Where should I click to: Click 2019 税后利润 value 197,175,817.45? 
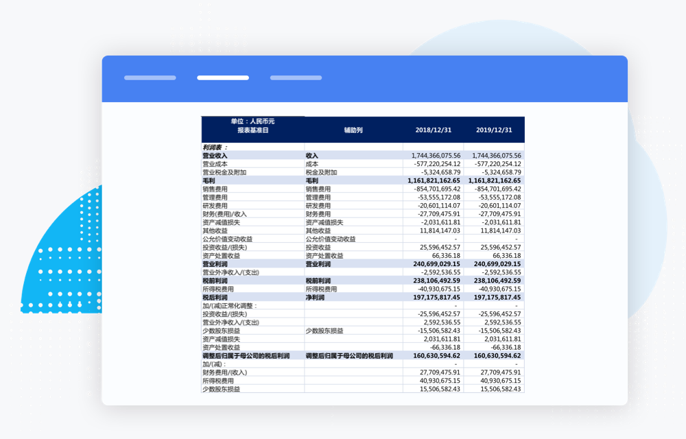[x=494, y=297]
